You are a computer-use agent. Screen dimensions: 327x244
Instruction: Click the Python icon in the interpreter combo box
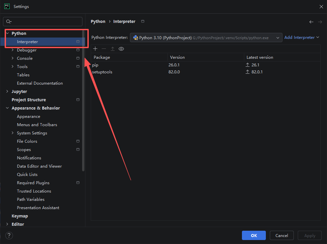point(136,38)
